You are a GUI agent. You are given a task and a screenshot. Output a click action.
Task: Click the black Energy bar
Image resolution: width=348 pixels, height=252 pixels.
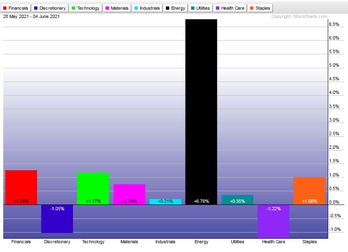click(201, 112)
